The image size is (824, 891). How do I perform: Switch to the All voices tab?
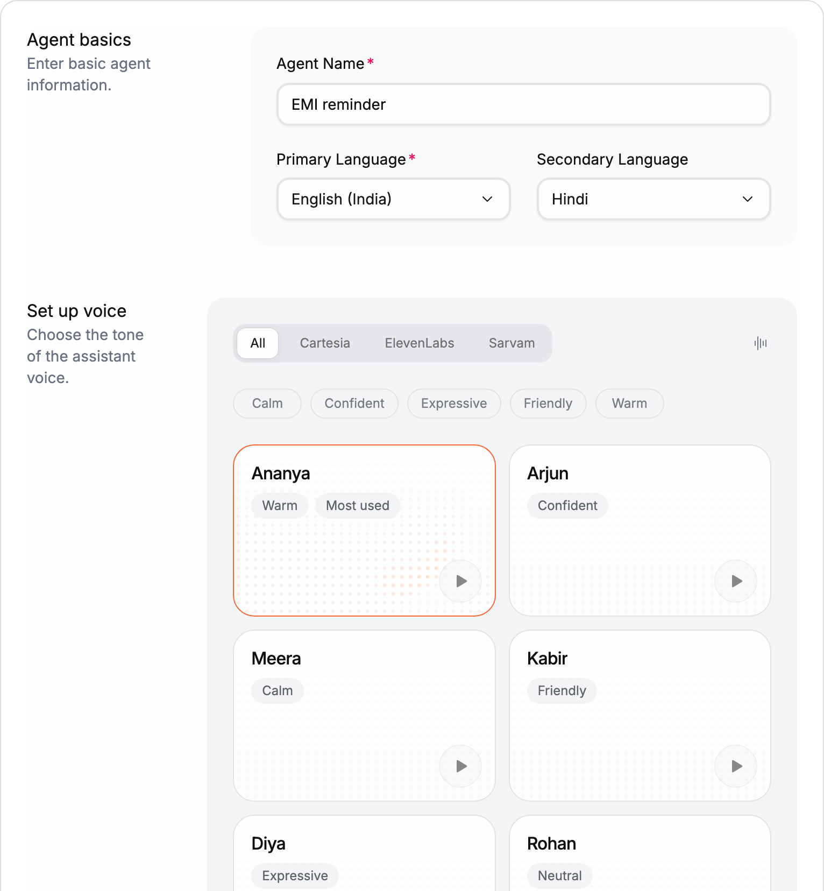coord(258,343)
